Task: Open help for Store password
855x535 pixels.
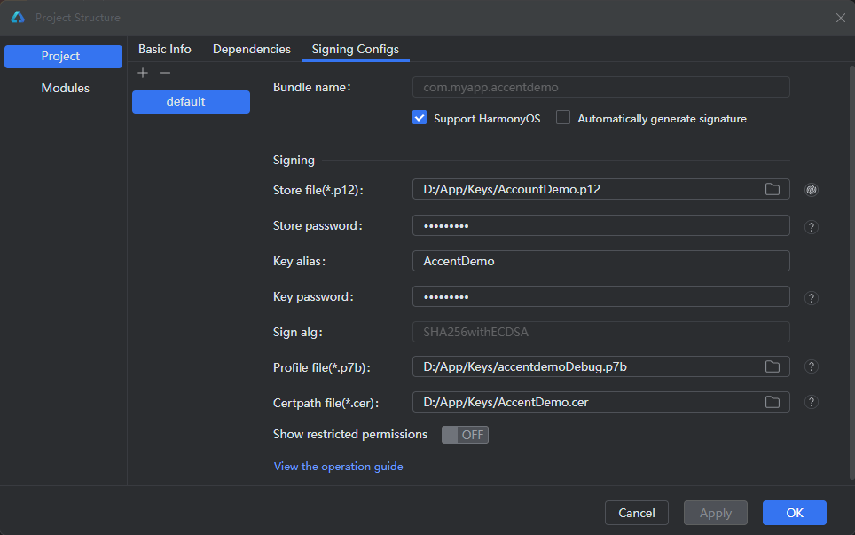Action: click(811, 226)
